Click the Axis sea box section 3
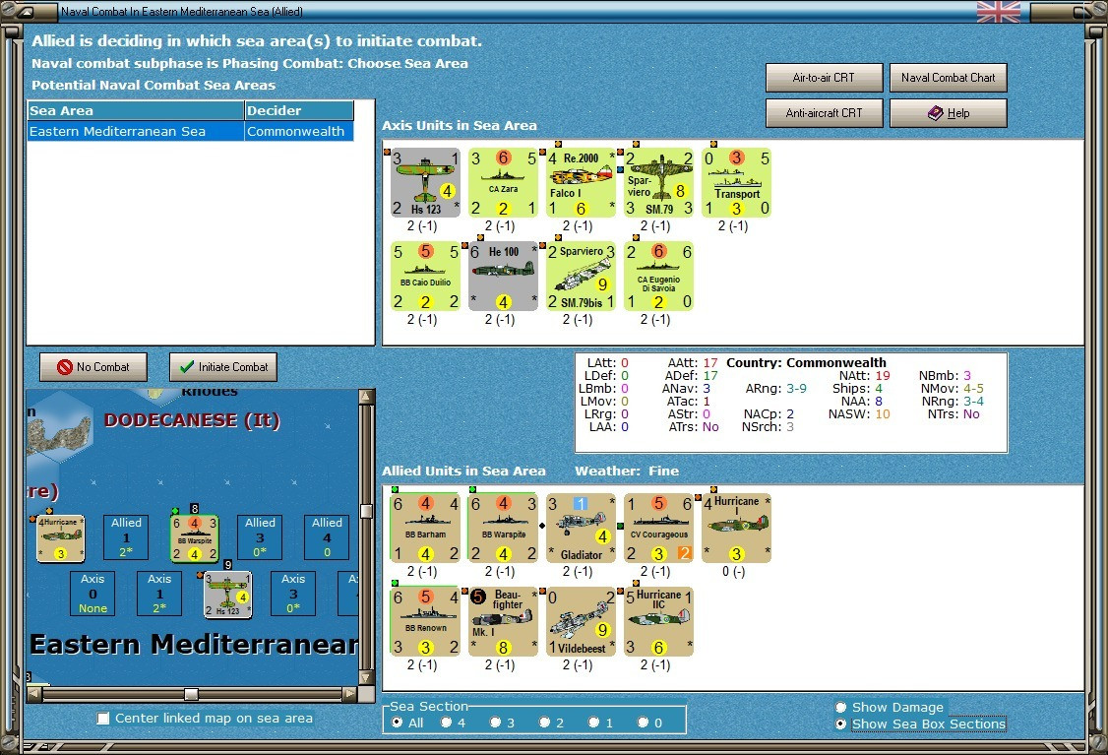This screenshot has width=1108, height=755. click(x=293, y=594)
